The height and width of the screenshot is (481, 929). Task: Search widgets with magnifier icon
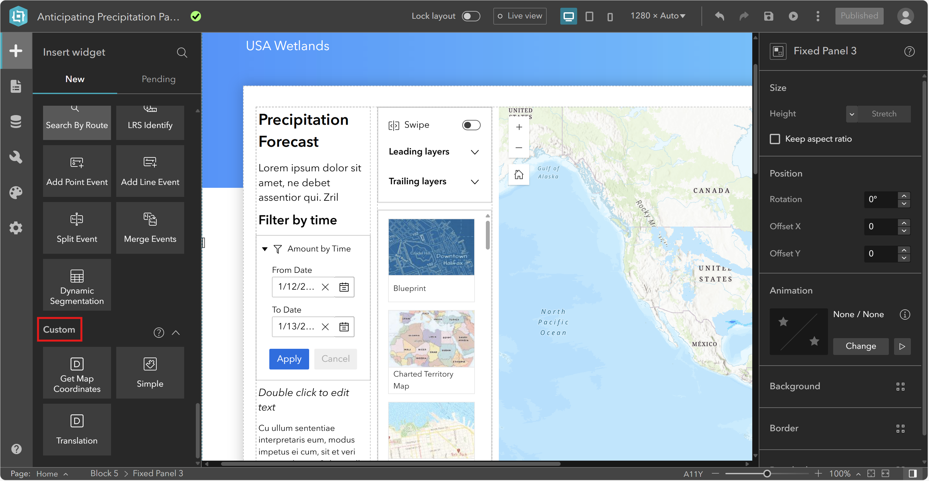[182, 53]
